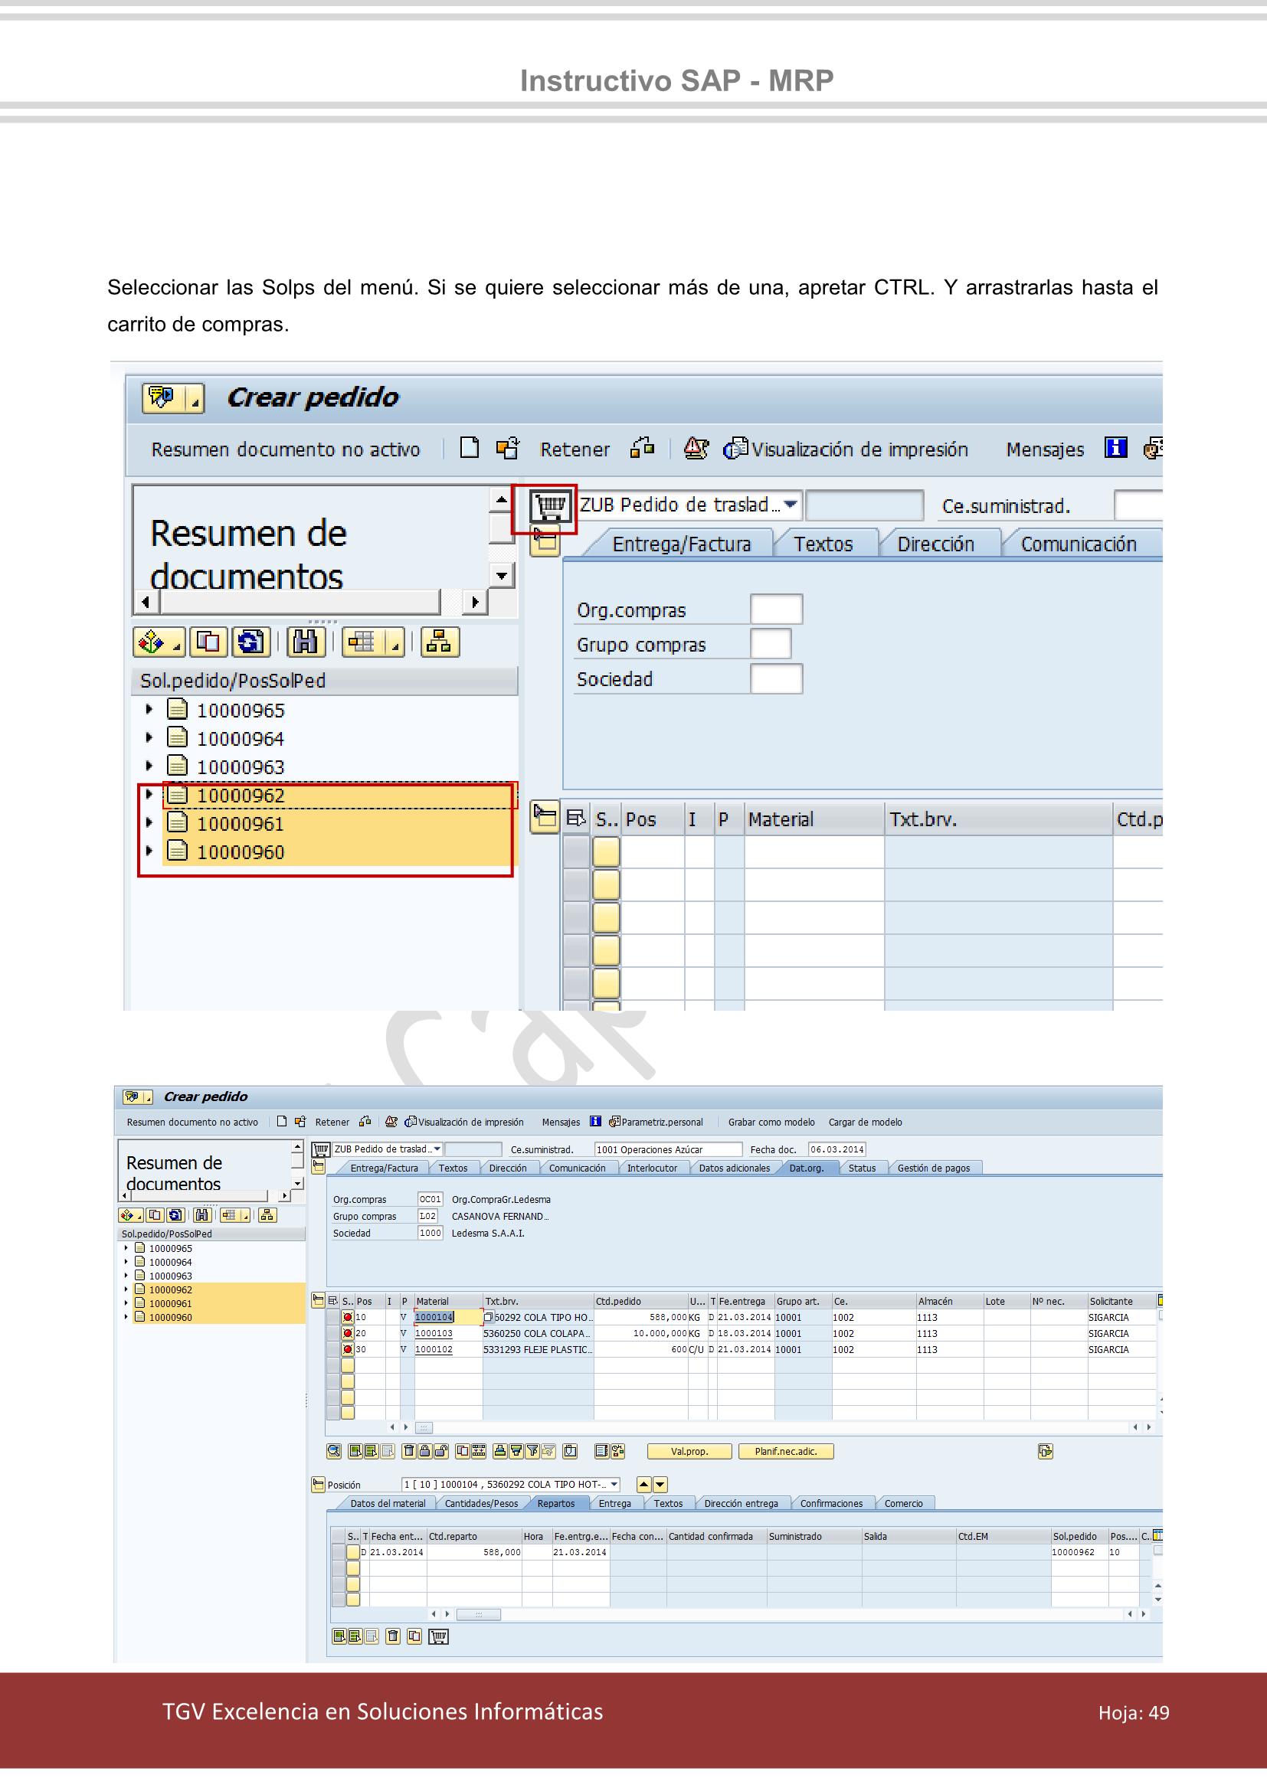Click the Val.prop. button

(x=691, y=1451)
